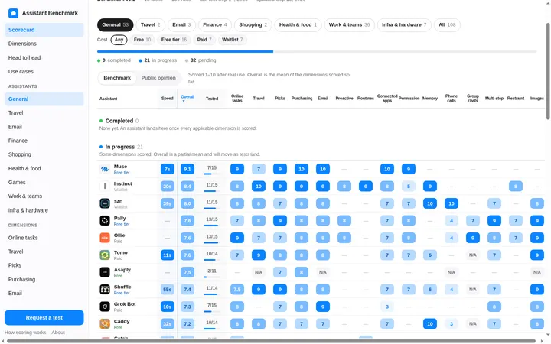Filter by Free tier cost
The width and height of the screenshot is (551, 344).
174,40
